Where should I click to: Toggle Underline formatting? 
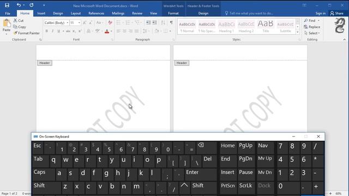click(x=58, y=31)
